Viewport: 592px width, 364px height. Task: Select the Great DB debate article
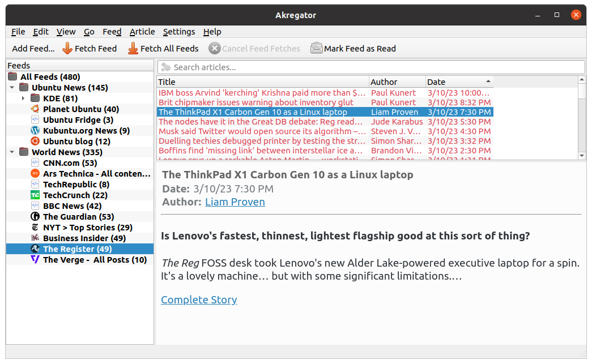pos(325,122)
